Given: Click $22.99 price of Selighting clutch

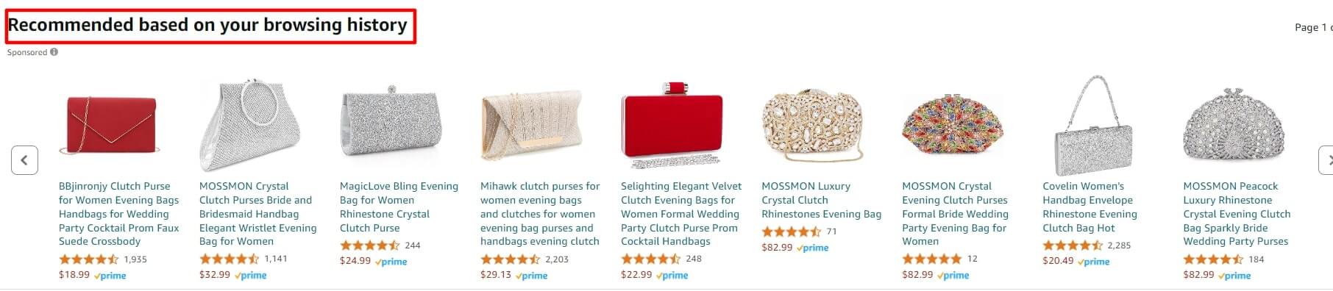Looking at the screenshot, I should tap(636, 275).
